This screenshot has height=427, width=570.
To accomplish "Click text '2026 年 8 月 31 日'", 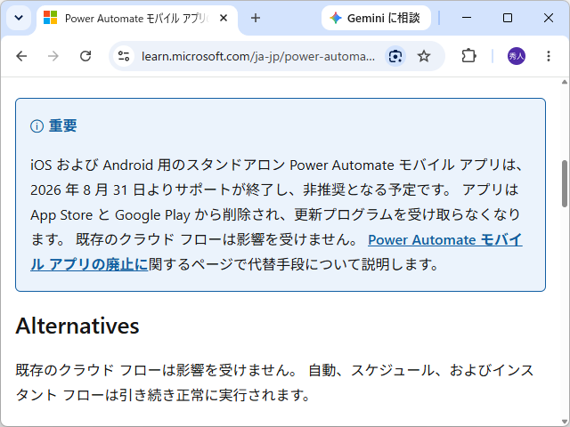I will click(87, 189).
